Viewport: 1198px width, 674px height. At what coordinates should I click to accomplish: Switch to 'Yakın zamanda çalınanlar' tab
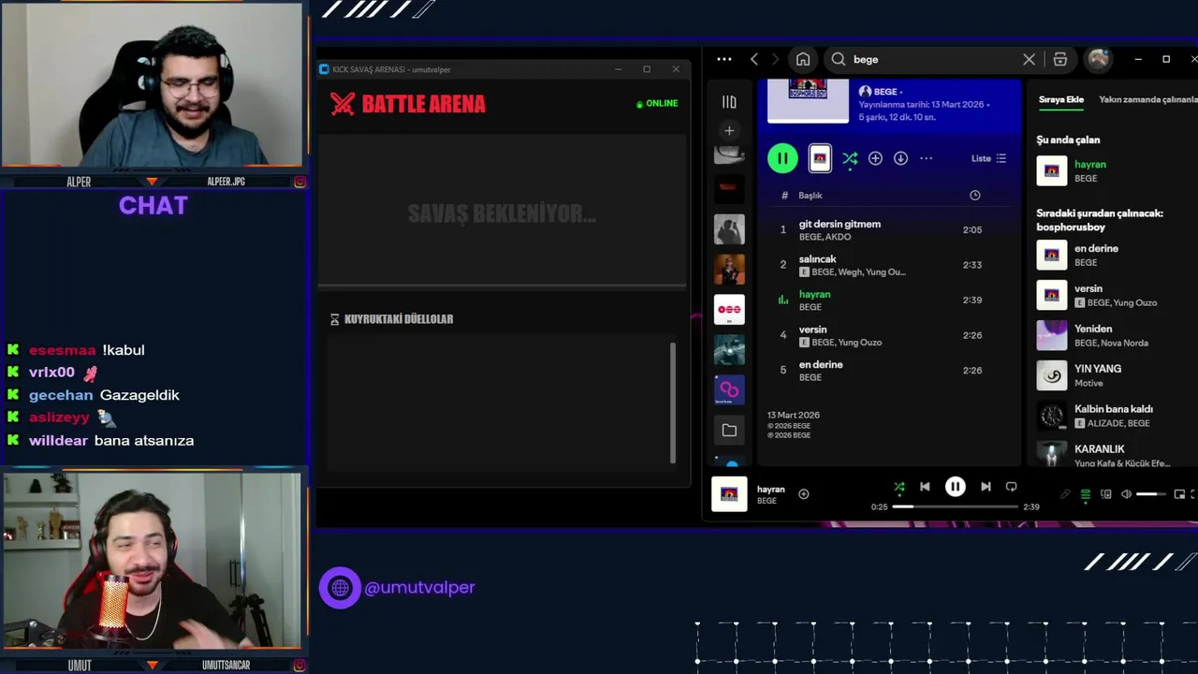tap(1147, 99)
